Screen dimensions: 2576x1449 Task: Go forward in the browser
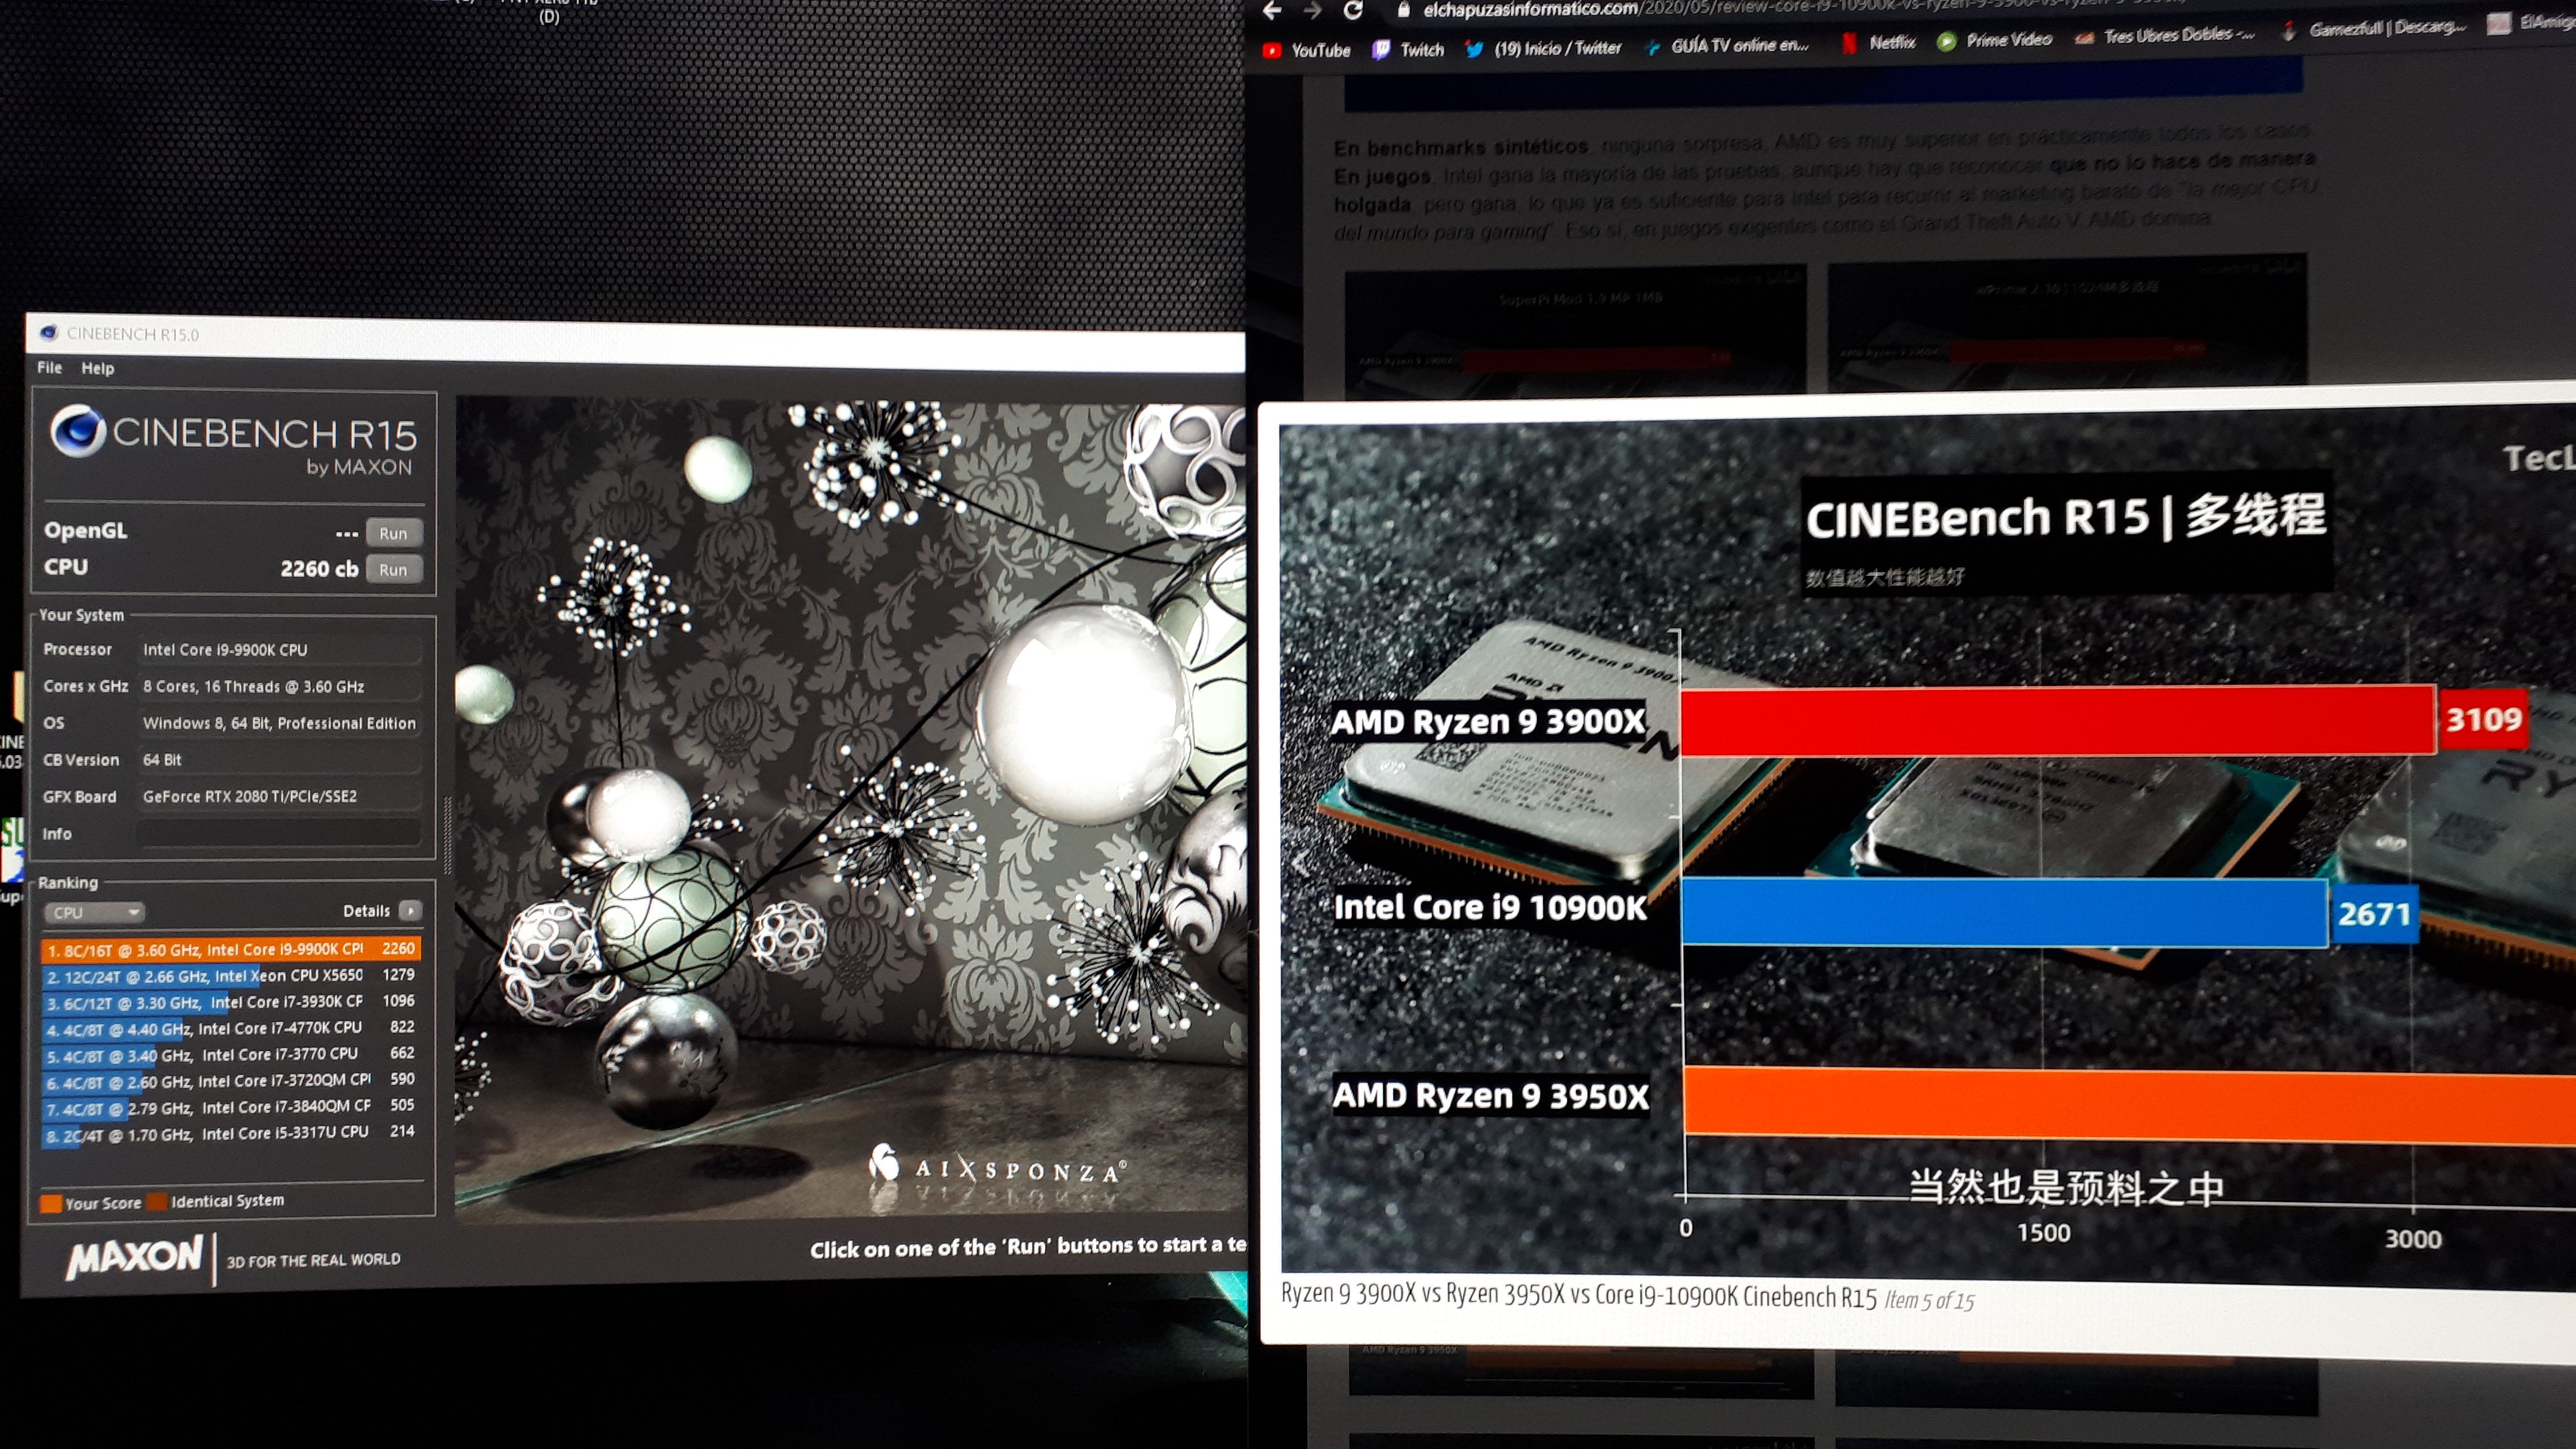(1312, 11)
